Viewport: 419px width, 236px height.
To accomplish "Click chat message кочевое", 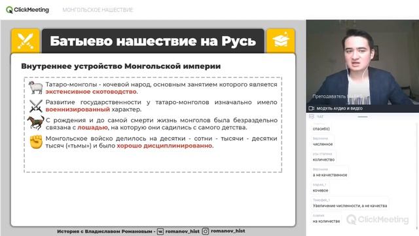I will pos(320,191).
